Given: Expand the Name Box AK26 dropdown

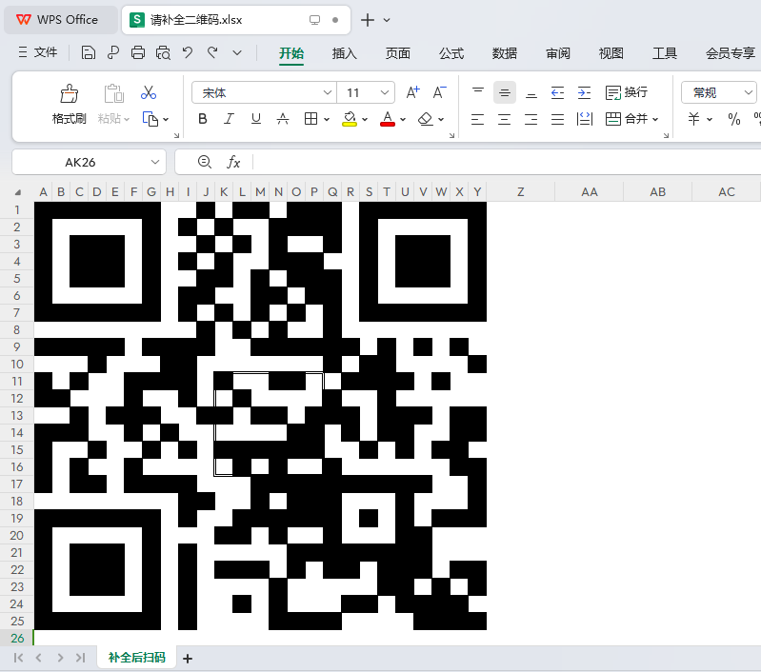Looking at the screenshot, I should 155,162.
